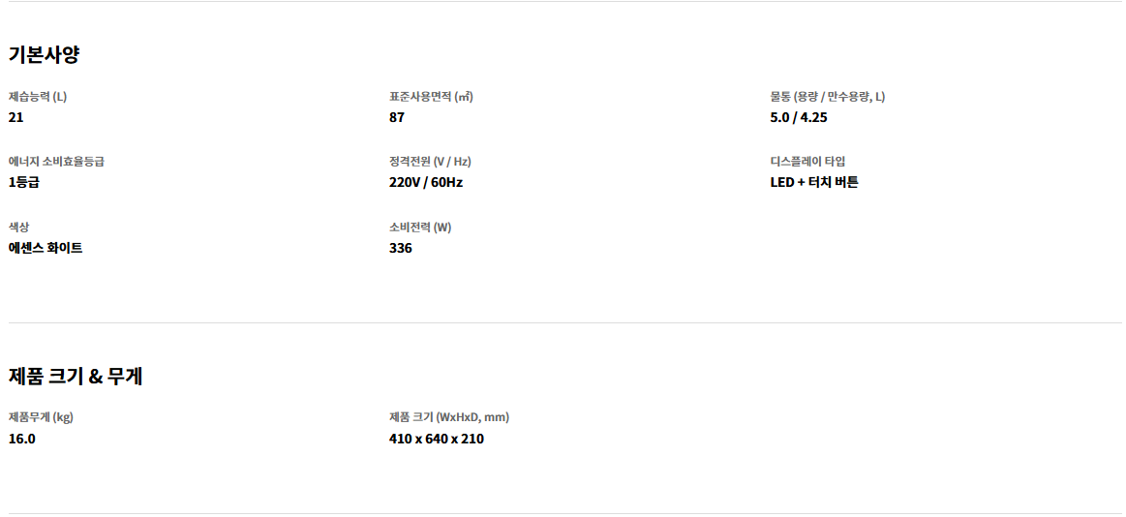
Task: Click the 소비전력 value 336
Action: pos(401,249)
